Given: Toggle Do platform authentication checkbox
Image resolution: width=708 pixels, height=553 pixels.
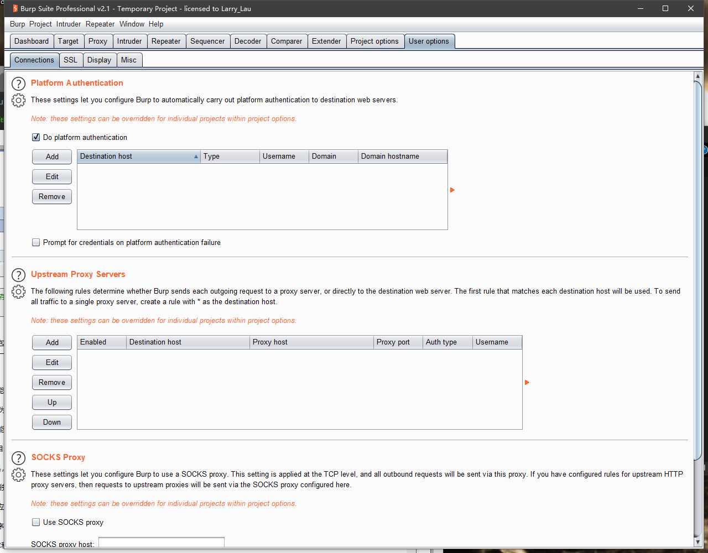Looking at the screenshot, I should [36, 137].
